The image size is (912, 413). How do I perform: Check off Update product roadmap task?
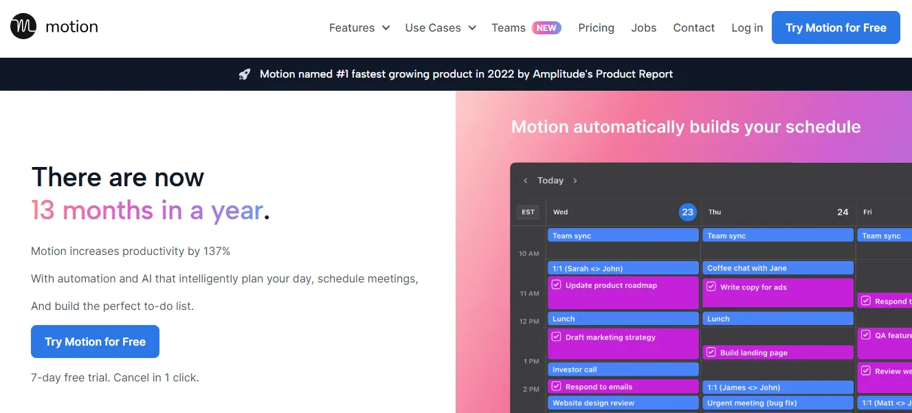[x=557, y=285]
